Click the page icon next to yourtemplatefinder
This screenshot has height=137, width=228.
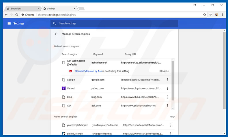click(63, 125)
